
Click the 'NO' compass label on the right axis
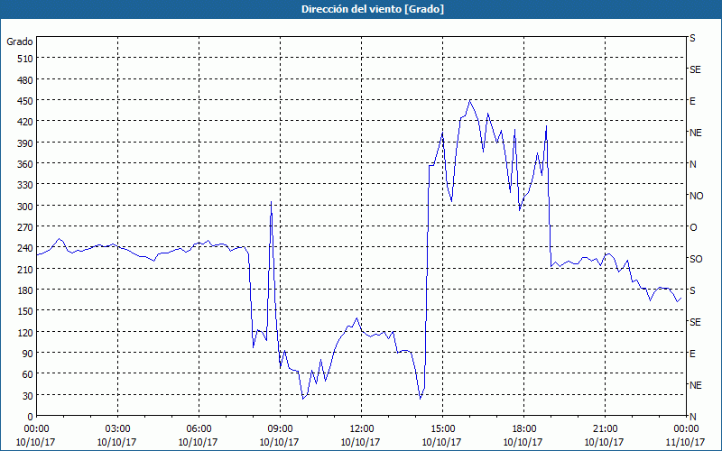point(696,196)
